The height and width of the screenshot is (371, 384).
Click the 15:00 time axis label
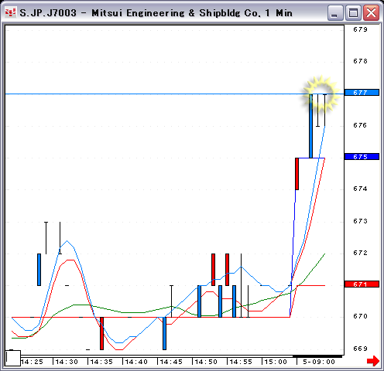(x=276, y=362)
